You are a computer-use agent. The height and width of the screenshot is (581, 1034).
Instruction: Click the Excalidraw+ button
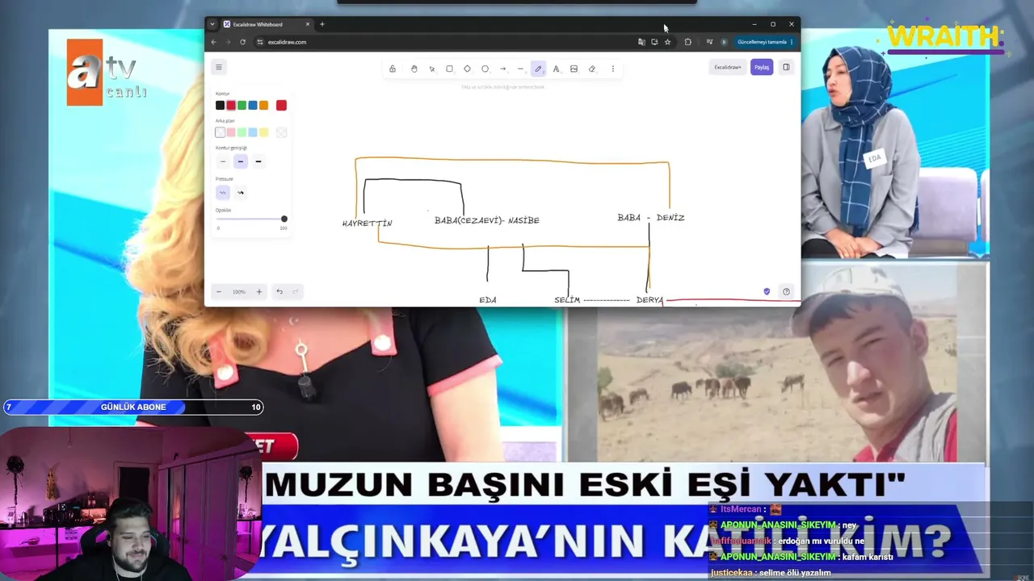727,67
